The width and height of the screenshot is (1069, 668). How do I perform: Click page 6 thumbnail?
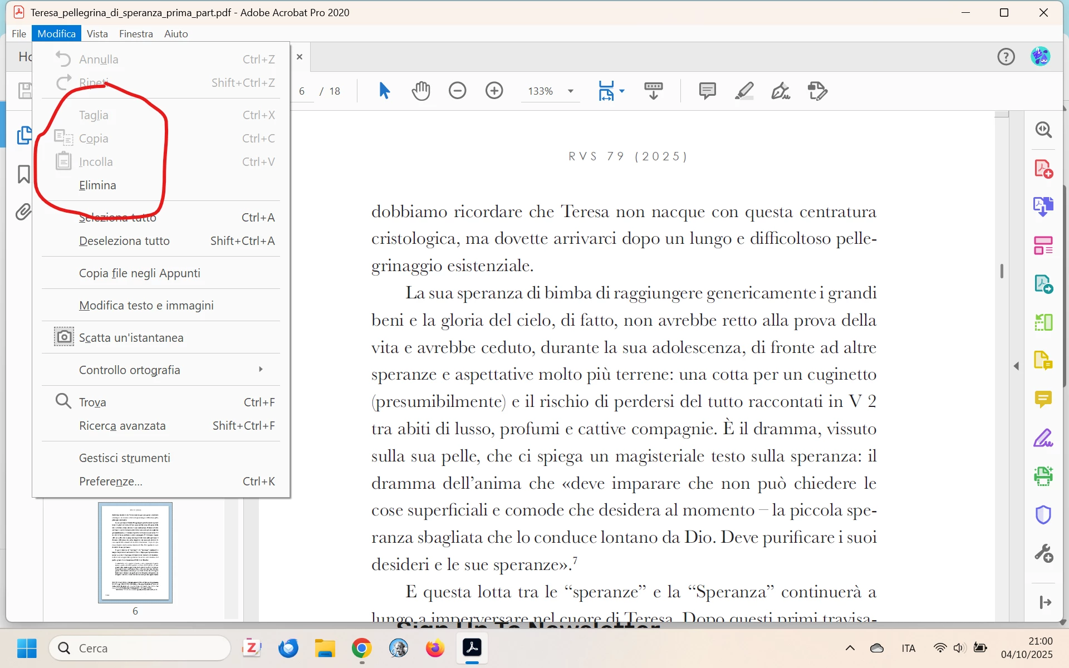pos(135,552)
